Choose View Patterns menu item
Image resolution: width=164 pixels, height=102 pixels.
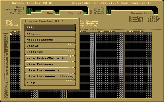click(50, 64)
